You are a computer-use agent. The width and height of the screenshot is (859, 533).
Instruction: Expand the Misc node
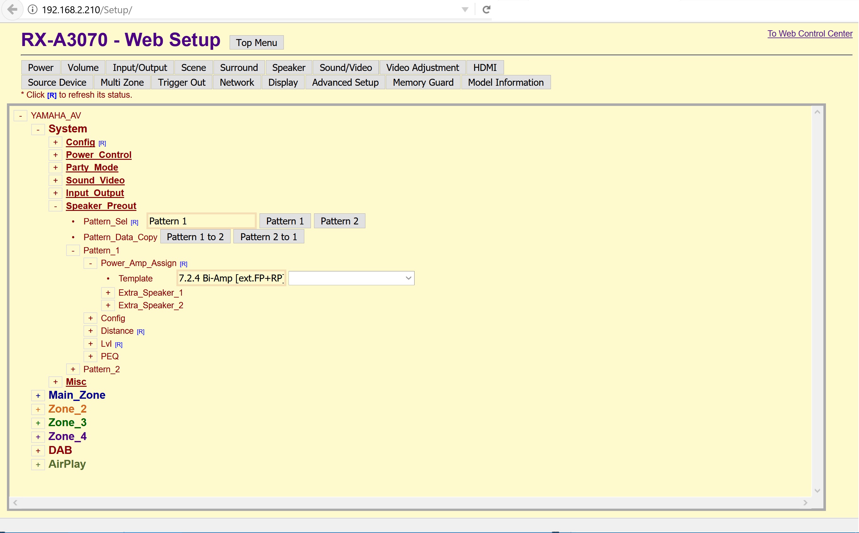tap(55, 382)
